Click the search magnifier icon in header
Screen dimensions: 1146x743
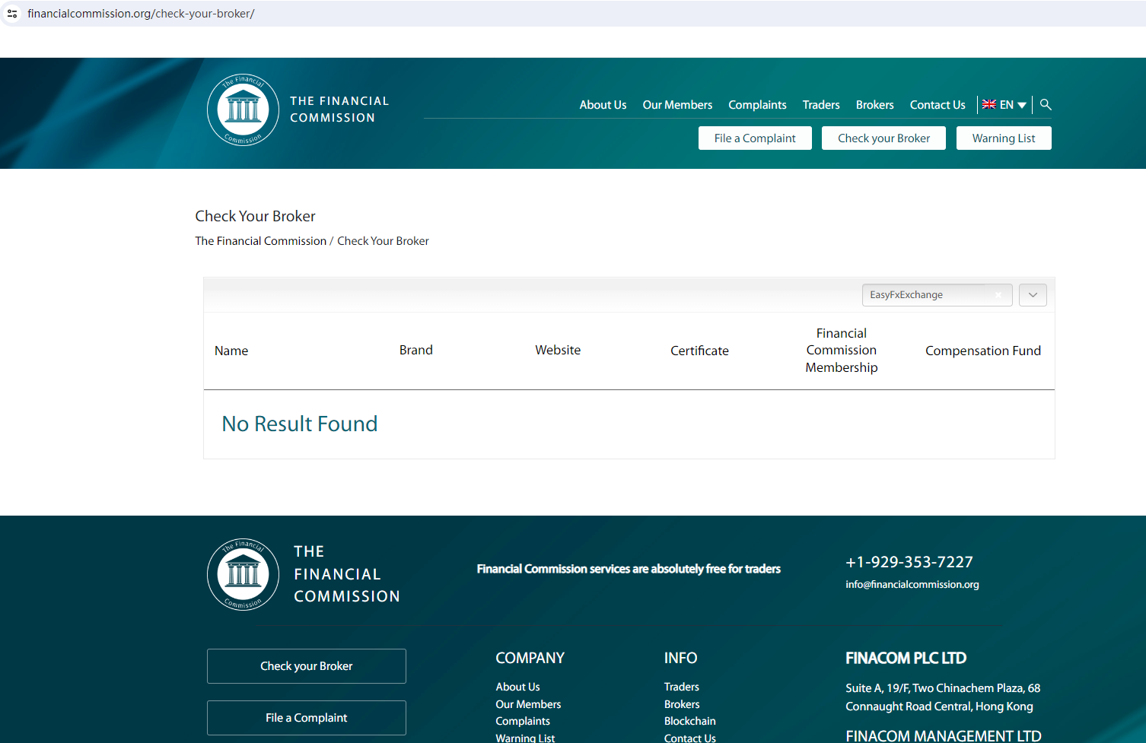coord(1046,105)
